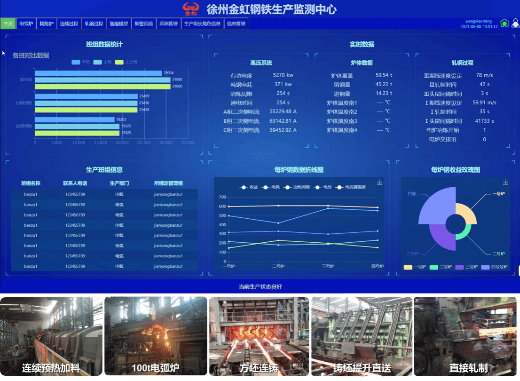
Task: Toggle the 收益 series legend marker
Action: coord(244,187)
